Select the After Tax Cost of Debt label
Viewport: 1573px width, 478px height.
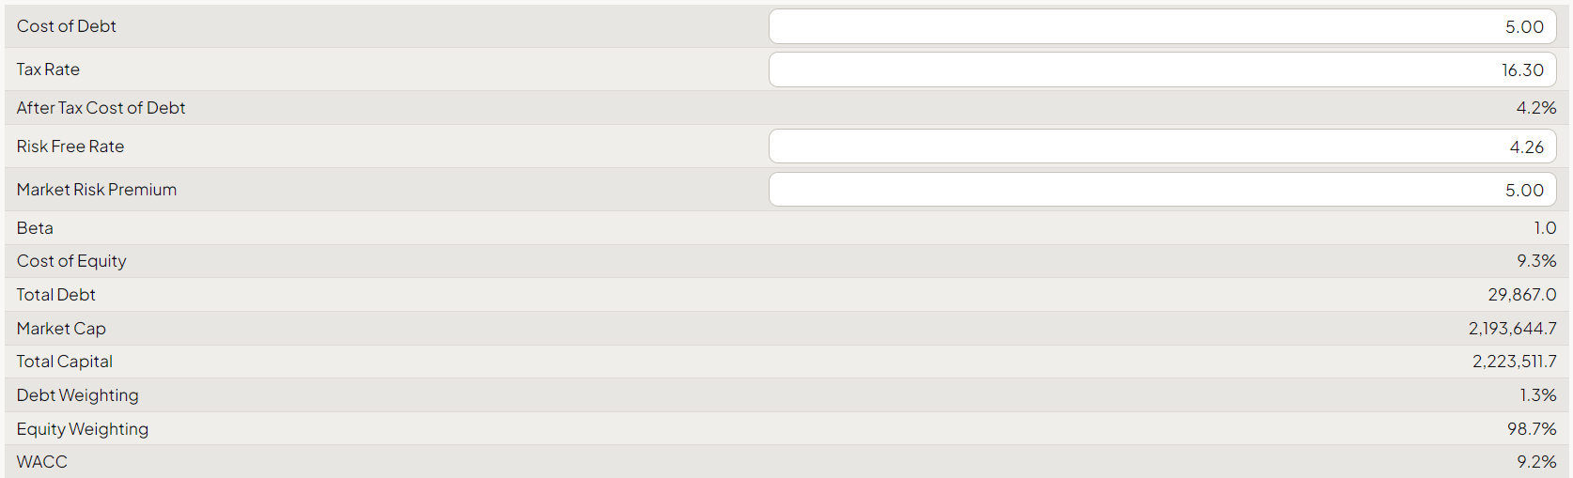[101, 108]
